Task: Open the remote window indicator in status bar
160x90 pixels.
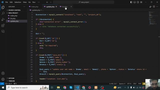Action: pyautogui.click(x=2, y=84)
